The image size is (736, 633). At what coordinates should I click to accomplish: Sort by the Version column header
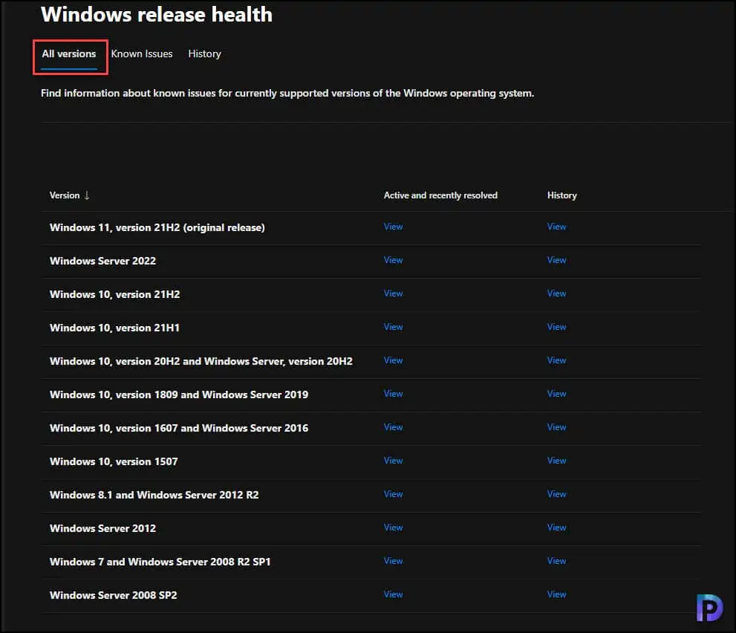pyautogui.click(x=65, y=195)
